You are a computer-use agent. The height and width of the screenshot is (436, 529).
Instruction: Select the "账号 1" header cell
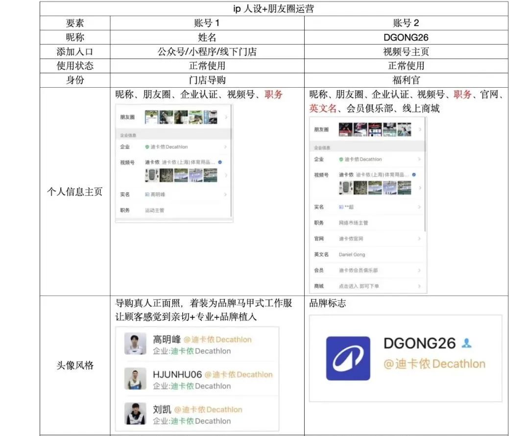tap(207, 23)
